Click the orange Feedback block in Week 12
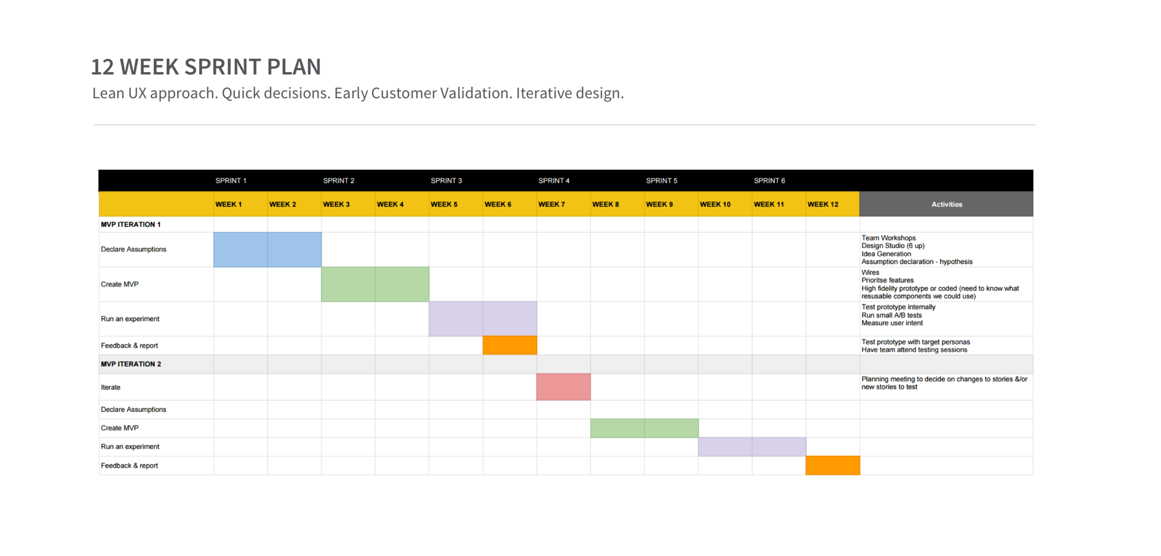 [833, 465]
